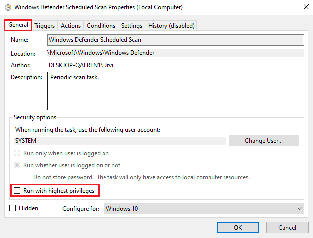Switch to the Conditions tab

coord(101,26)
